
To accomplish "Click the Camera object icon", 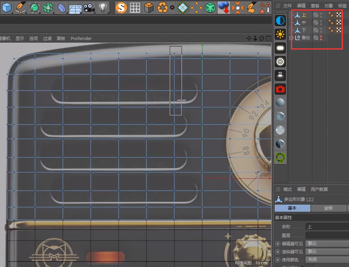I will coord(88,7).
